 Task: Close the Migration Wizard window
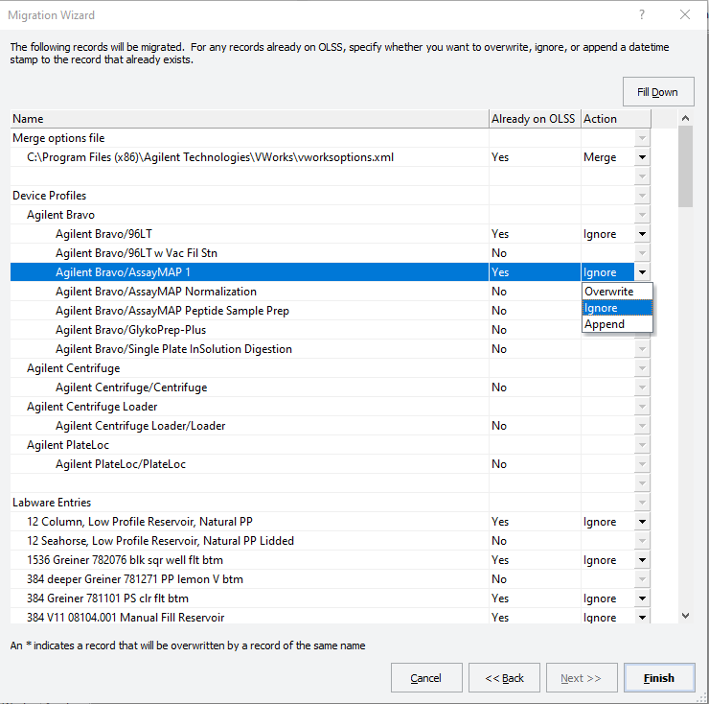[x=685, y=14]
